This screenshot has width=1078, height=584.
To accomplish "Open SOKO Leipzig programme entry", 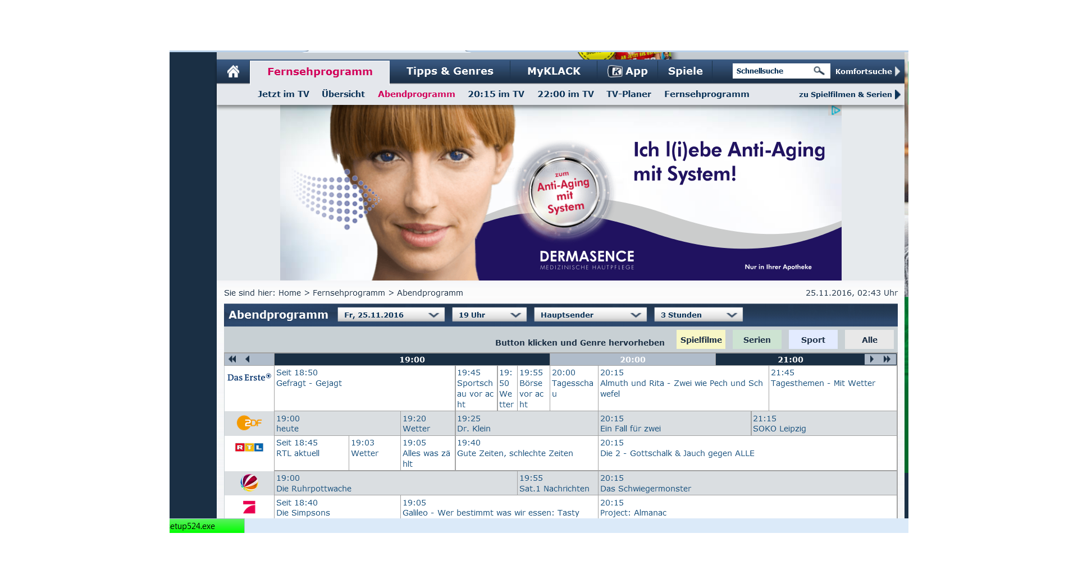I will pyautogui.click(x=824, y=424).
